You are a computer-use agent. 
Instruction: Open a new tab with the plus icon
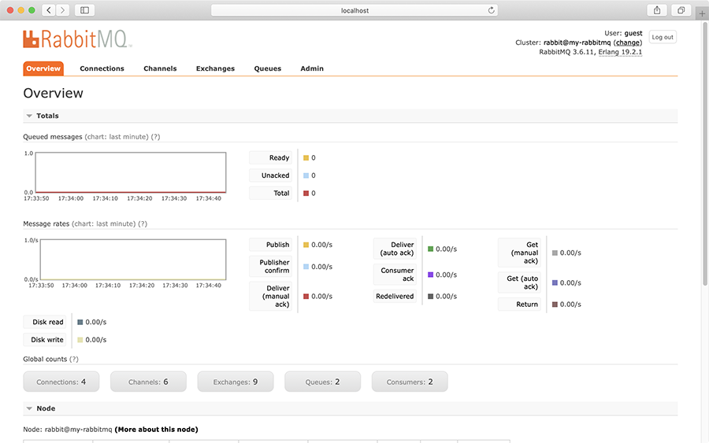701,13
